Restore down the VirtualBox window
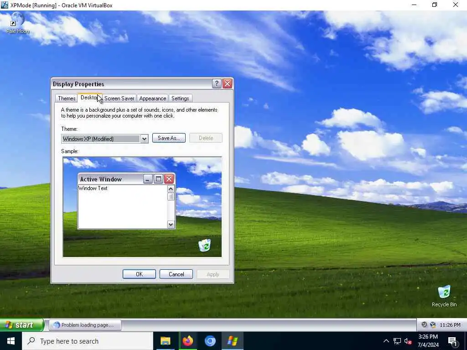This screenshot has width=467, height=350. click(435, 5)
